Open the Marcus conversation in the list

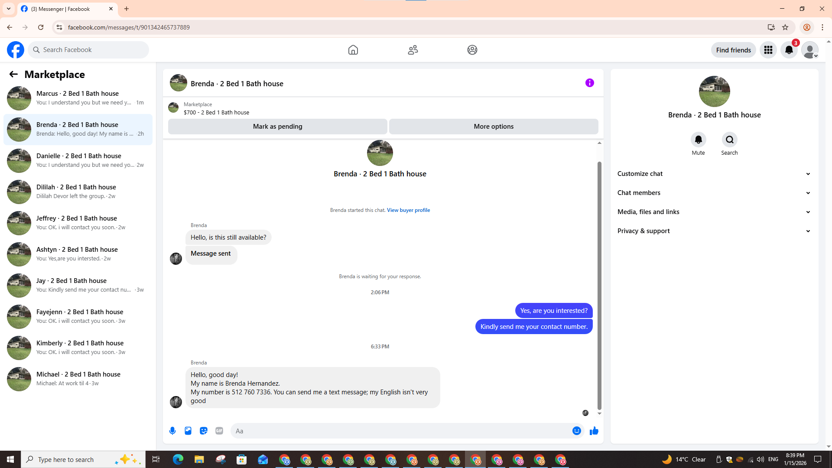[78, 98]
